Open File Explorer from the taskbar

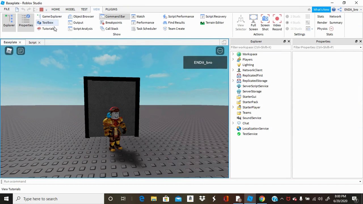tap(154, 199)
